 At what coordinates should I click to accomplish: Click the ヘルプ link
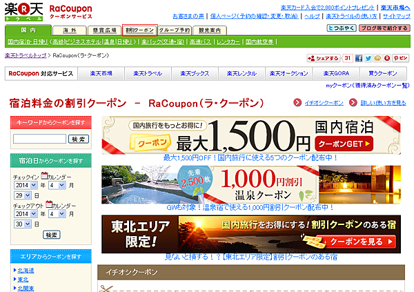(312, 17)
